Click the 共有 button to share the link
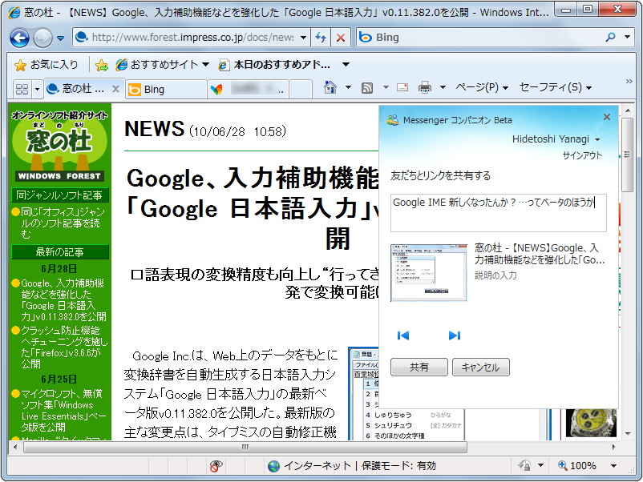Image resolution: width=643 pixels, height=482 pixels. [420, 367]
